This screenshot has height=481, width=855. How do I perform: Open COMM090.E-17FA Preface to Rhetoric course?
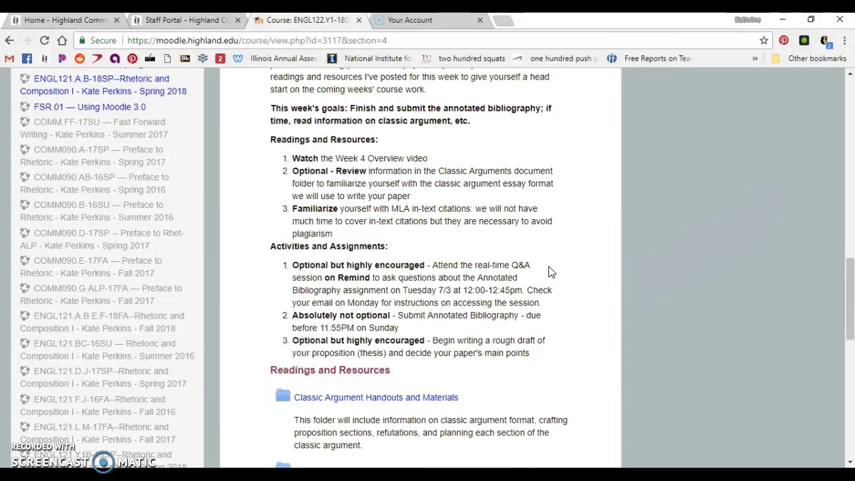(91, 267)
